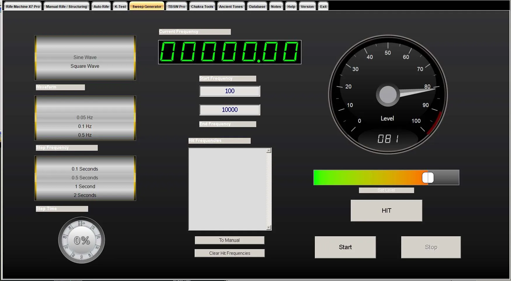Click the Level gauge meter
The width and height of the screenshot is (511, 281).
point(388,95)
